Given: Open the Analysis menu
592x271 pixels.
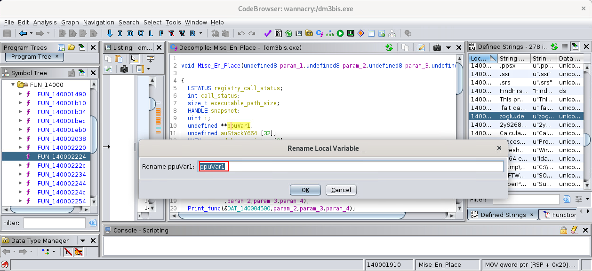Looking at the screenshot, I should [45, 23].
